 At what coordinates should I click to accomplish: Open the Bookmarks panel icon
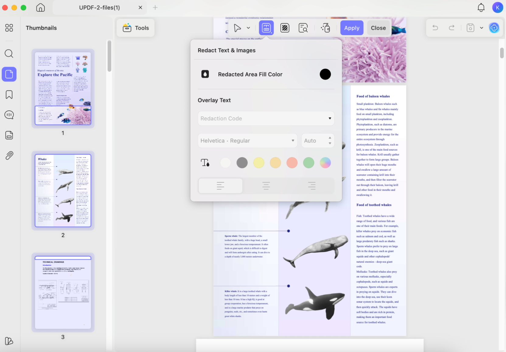point(9,95)
